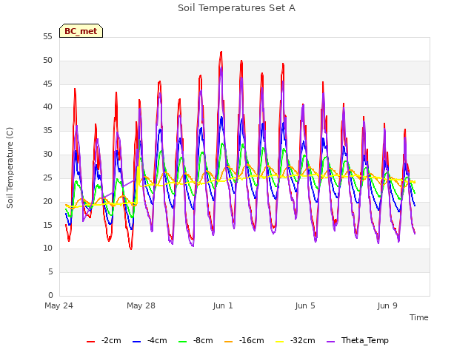The height and width of the screenshot is (355, 474).
Task: Click the orange -16cm legend color marker
Action: pyautogui.click(x=229, y=342)
